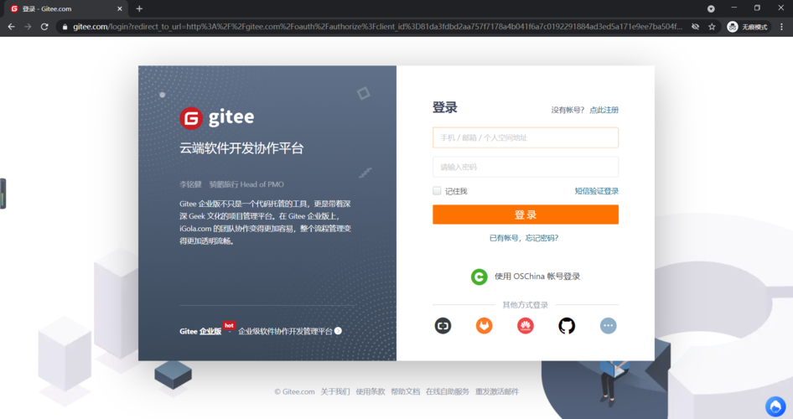This screenshot has width=793, height=419.
Task: Click the orange 登录 button
Action: [x=526, y=215]
